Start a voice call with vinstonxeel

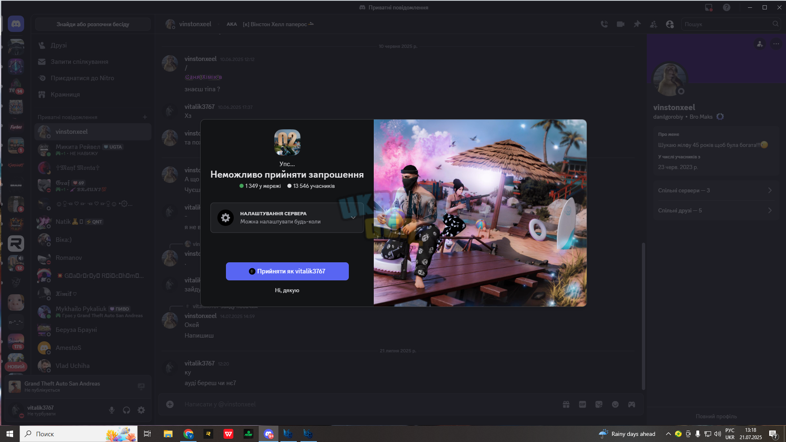604,24
